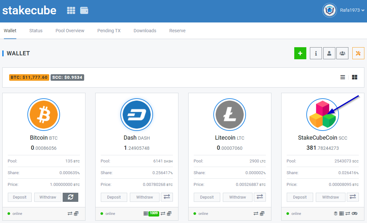Screen dimensions: 367x223
Task: Click the Deposit button for Litecoin
Action: coord(207,197)
